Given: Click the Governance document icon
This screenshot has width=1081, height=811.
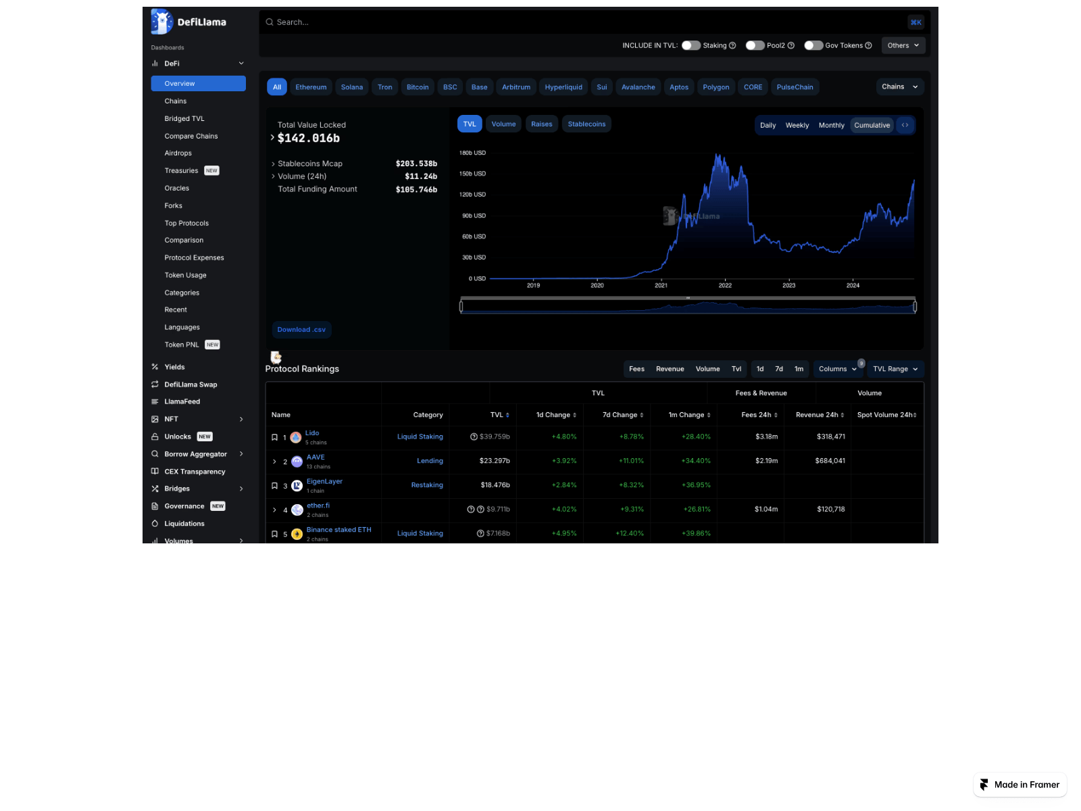Looking at the screenshot, I should (155, 506).
